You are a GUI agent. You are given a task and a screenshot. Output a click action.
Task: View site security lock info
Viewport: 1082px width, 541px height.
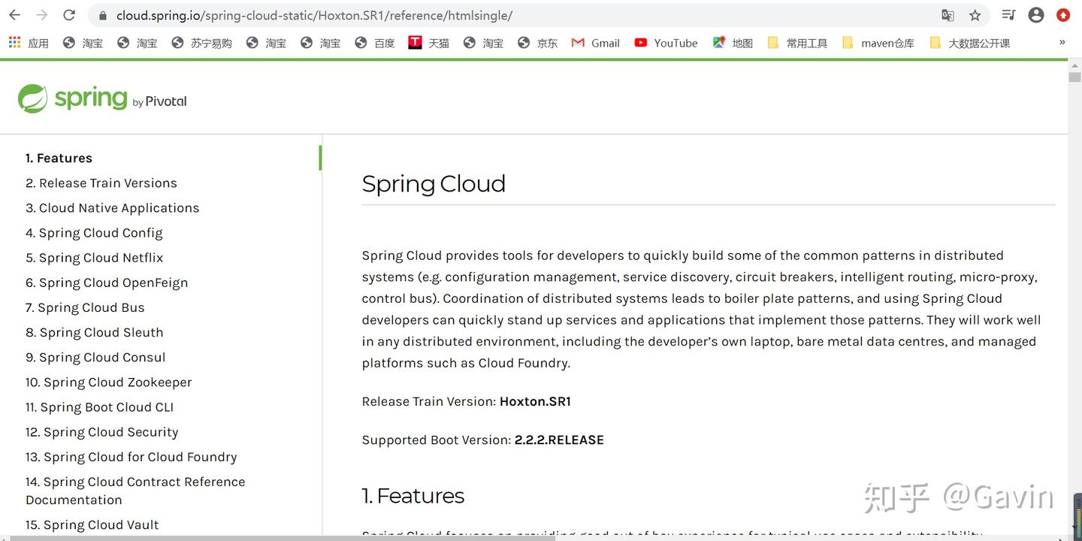click(103, 15)
